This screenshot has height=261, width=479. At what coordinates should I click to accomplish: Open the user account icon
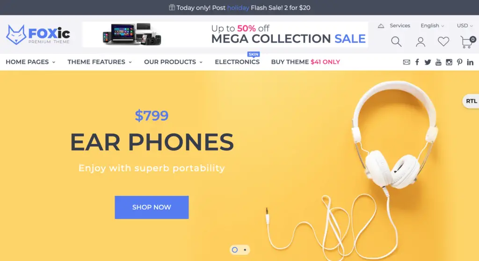coord(421,42)
